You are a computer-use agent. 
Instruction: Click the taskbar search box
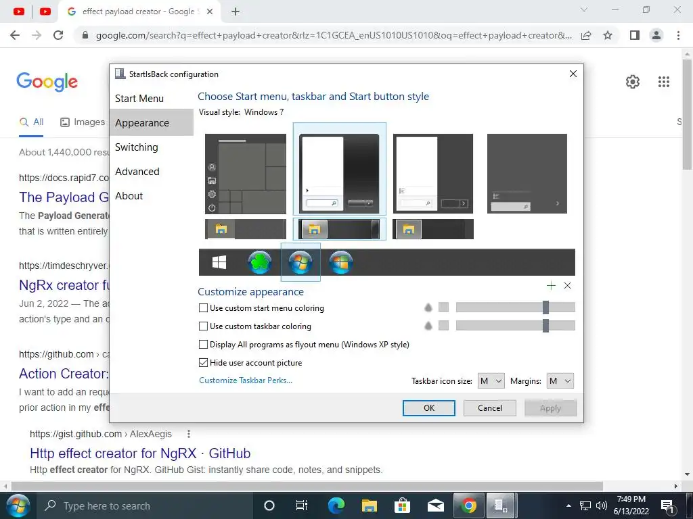tap(143, 505)
